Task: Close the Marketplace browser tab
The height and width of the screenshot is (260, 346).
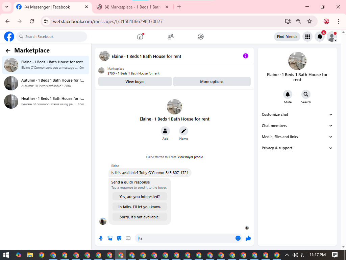Action: click(167, 7)
